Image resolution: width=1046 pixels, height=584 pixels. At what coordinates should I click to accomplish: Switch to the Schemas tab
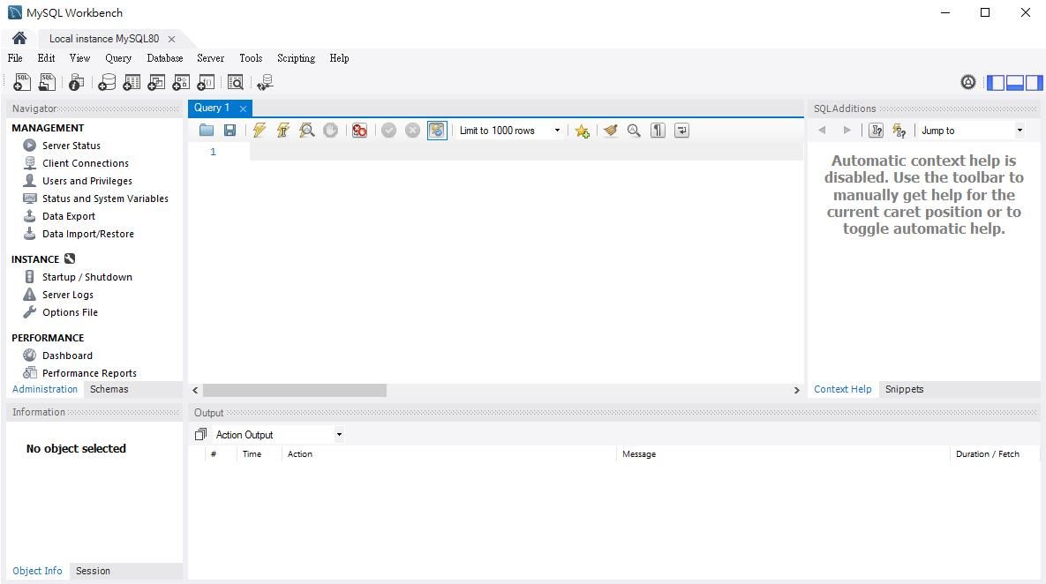click(x=109, y=389)
